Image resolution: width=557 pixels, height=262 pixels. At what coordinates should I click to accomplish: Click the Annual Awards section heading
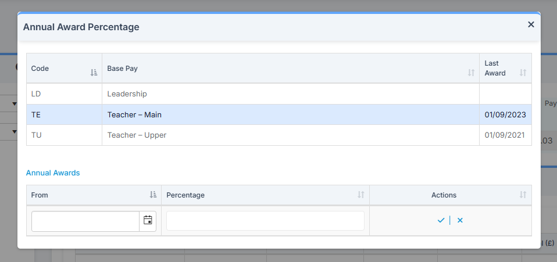click(53, 173)
